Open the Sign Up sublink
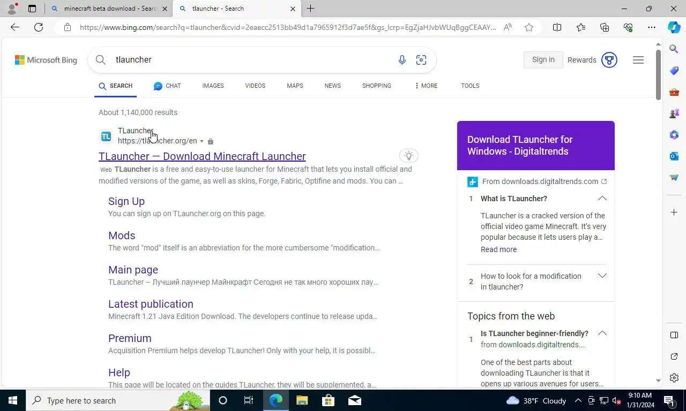 coord(126,201)
